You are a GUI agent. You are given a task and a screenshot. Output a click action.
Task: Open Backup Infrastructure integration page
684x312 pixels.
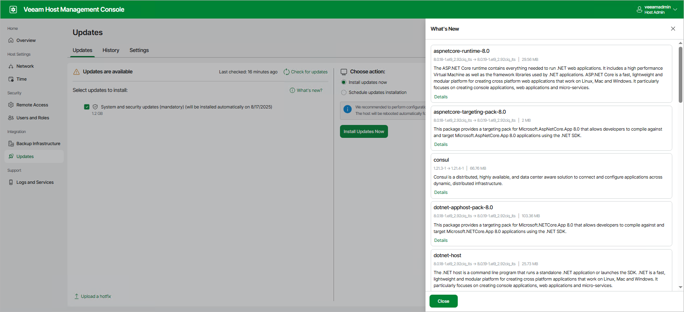point(34,144)
